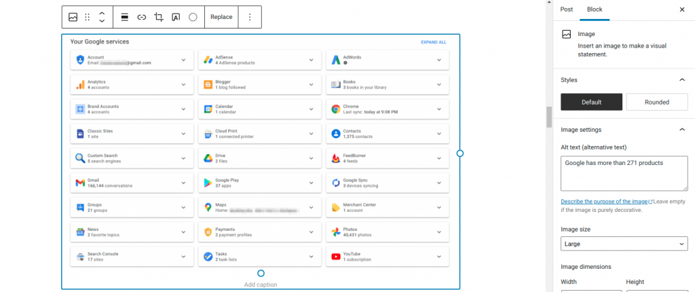
Task: Apply duotone filter icon
Action: pos(193,17)
